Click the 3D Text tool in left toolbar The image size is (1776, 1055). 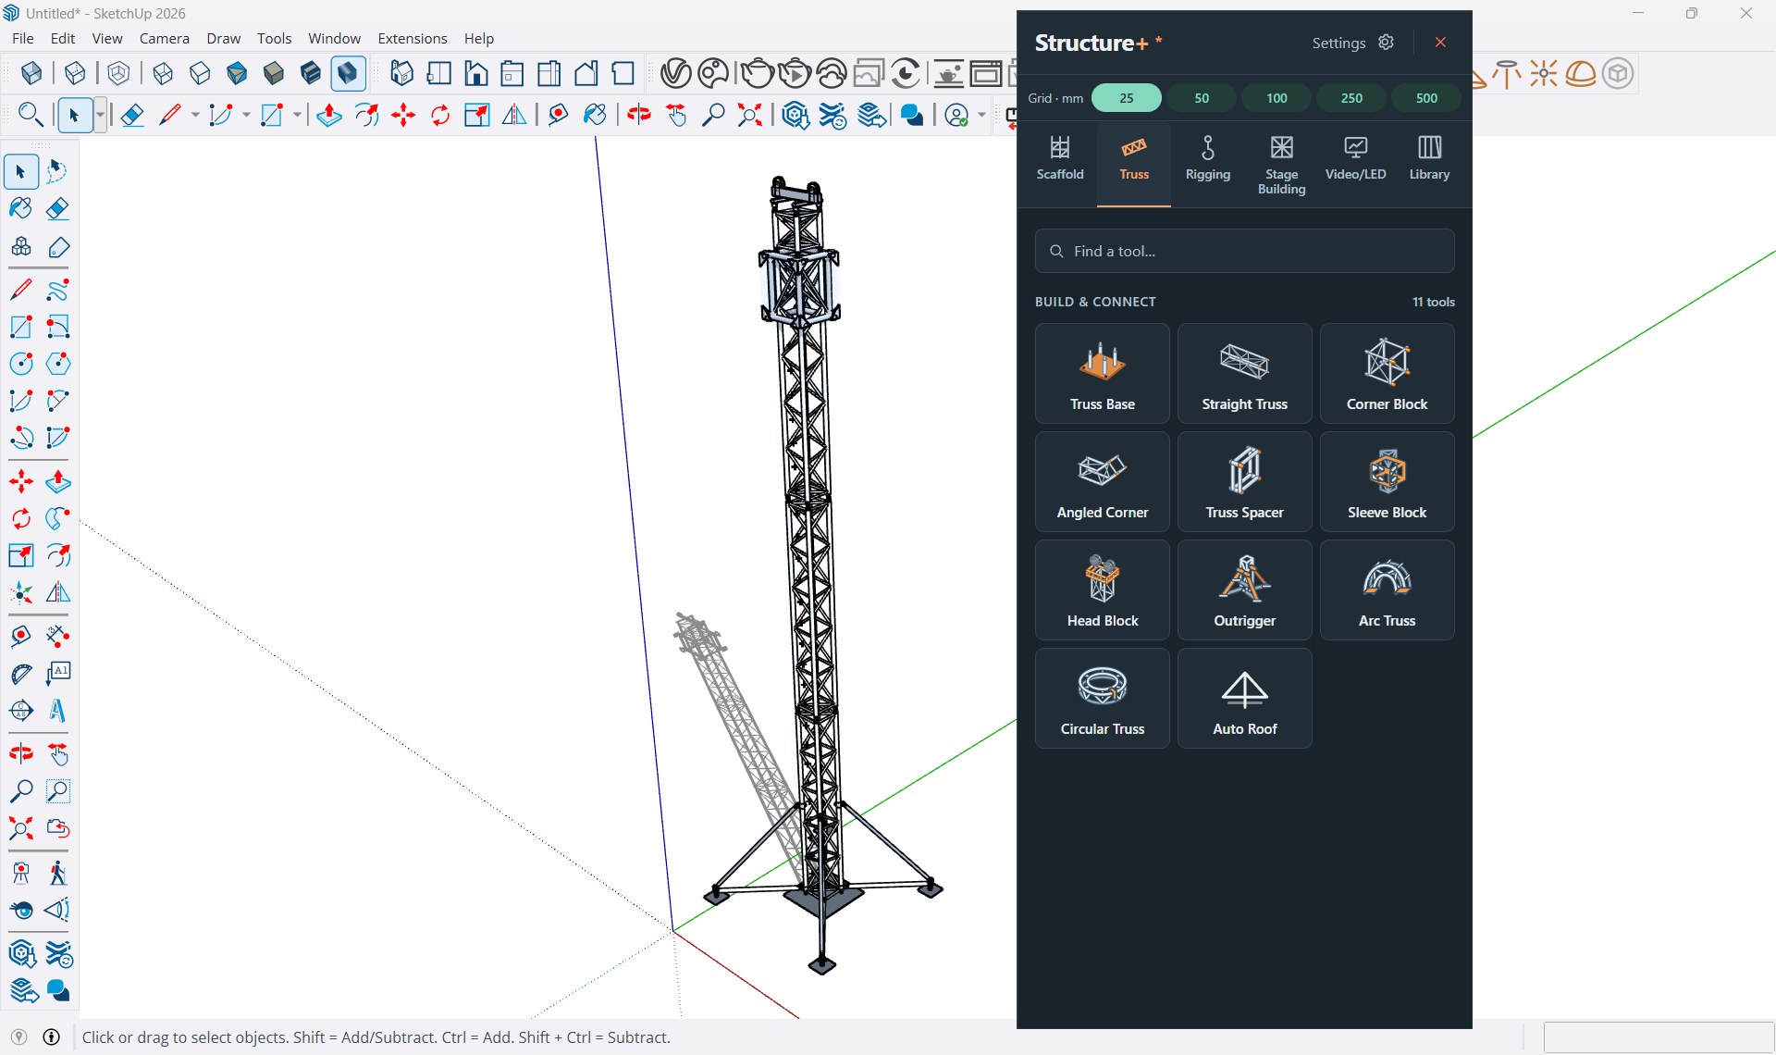click(57, 710)
